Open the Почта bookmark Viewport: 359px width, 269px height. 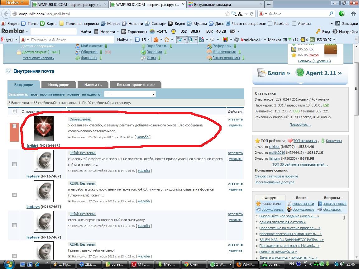[x=30, y=24]
